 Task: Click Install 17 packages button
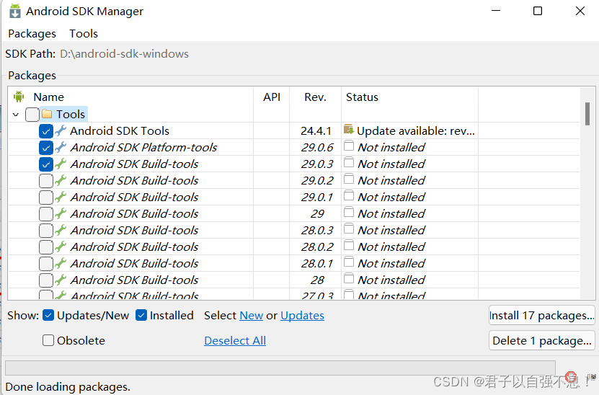click(542, 315)
